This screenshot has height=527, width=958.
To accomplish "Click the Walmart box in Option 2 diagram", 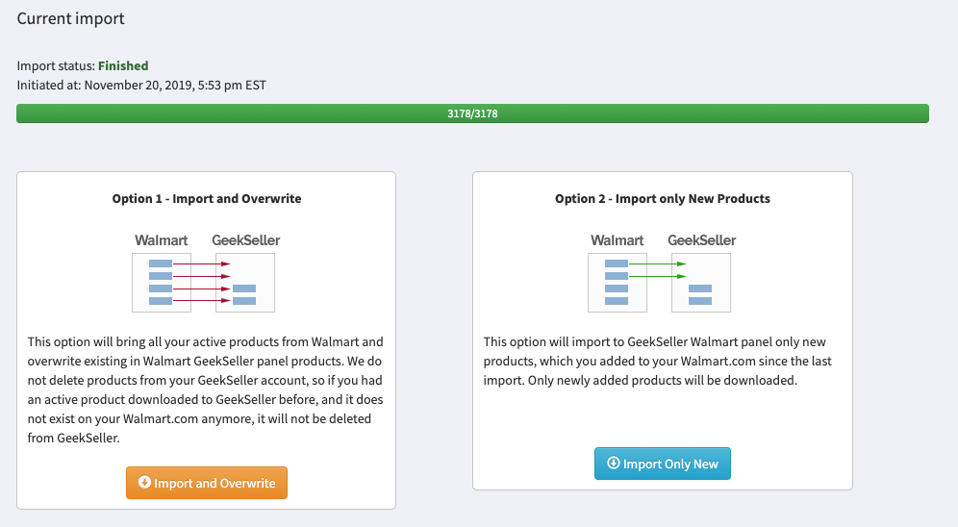I will [618, 283].
